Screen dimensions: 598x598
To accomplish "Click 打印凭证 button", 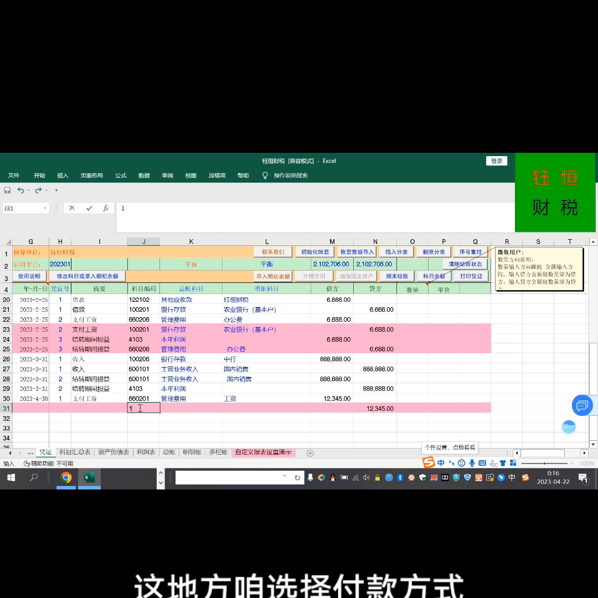I will click(471, 276).
